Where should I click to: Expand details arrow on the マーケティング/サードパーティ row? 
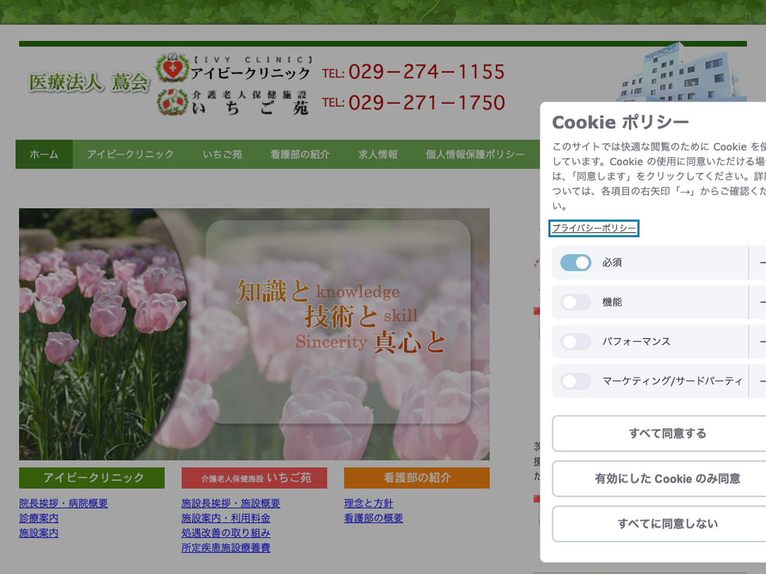point(761,381)
